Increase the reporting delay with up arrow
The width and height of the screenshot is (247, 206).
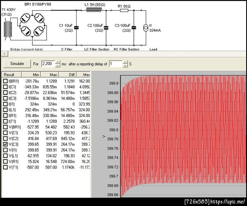[x=125, y=62]
